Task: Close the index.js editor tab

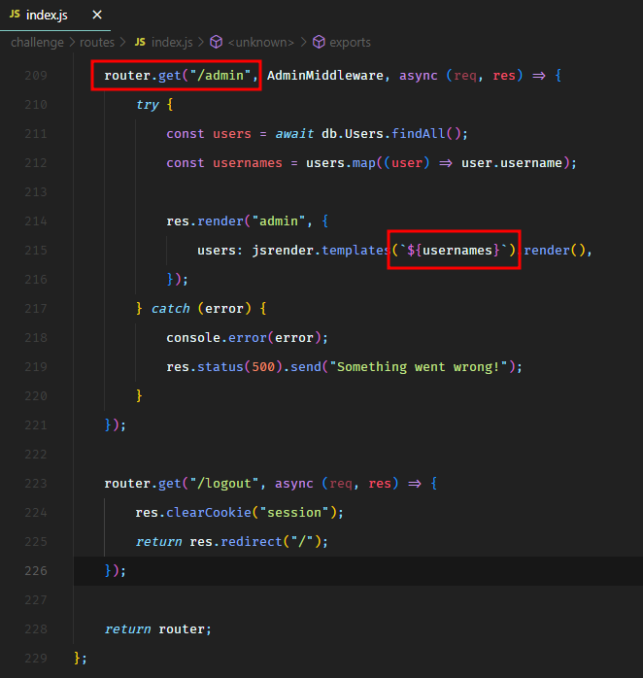Action: 96,16
